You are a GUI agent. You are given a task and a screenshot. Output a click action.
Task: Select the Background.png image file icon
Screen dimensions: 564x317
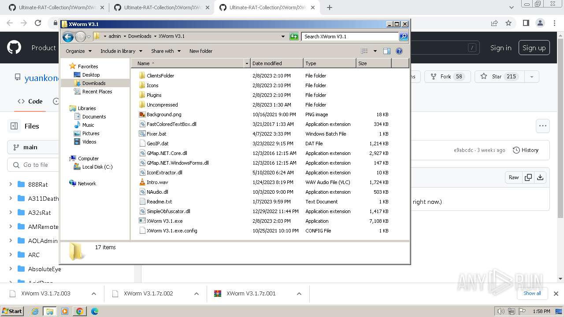click(142, 114)
